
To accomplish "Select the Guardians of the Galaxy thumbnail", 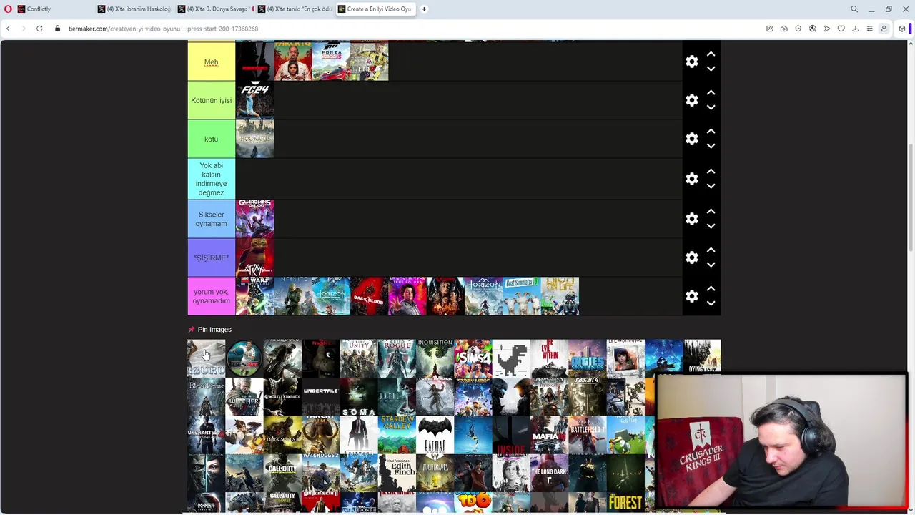I will pos(254,219).
